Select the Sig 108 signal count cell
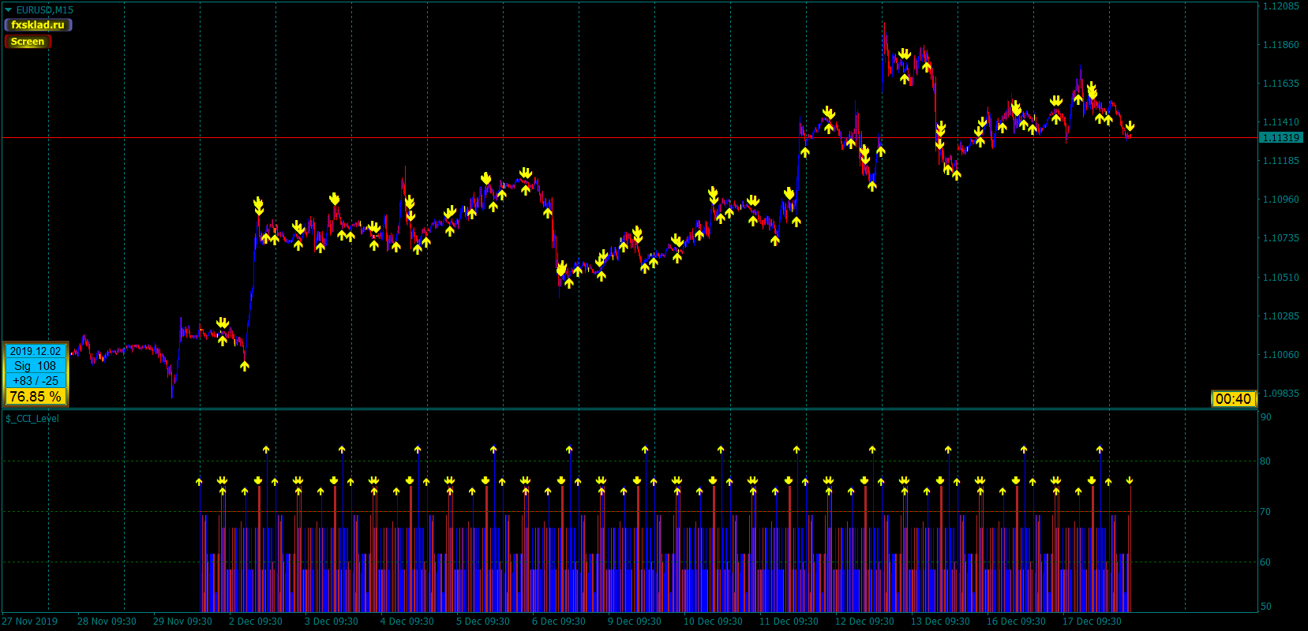Image resolution: width=1308 pixels, height=631 pixels. (36, 366)
